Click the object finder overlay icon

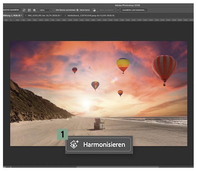29,10
